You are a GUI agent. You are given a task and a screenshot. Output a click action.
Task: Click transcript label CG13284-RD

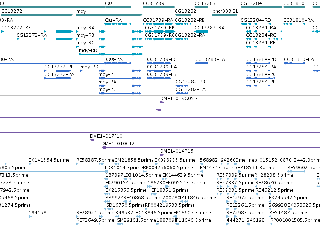tap(256, 20)
